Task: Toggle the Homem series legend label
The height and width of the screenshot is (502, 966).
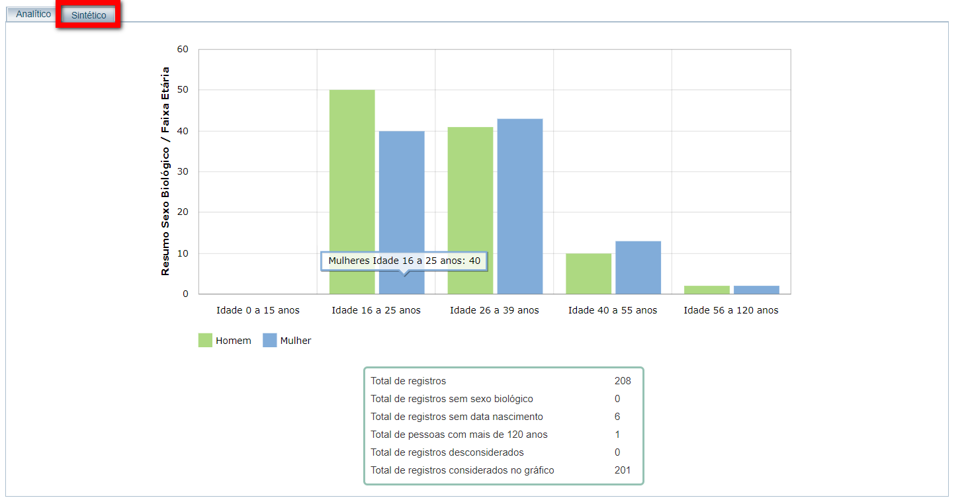Action: 234,341
